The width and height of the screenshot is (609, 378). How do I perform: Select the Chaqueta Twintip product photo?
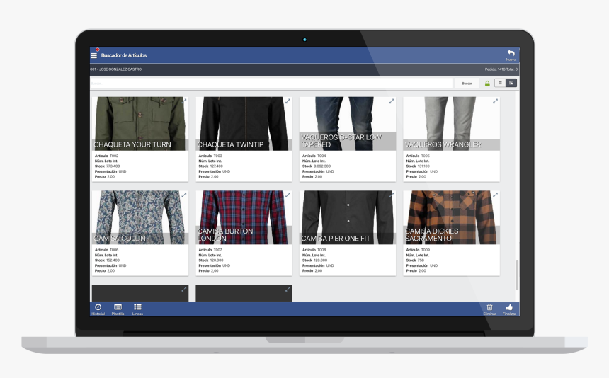tap(244, 123)
